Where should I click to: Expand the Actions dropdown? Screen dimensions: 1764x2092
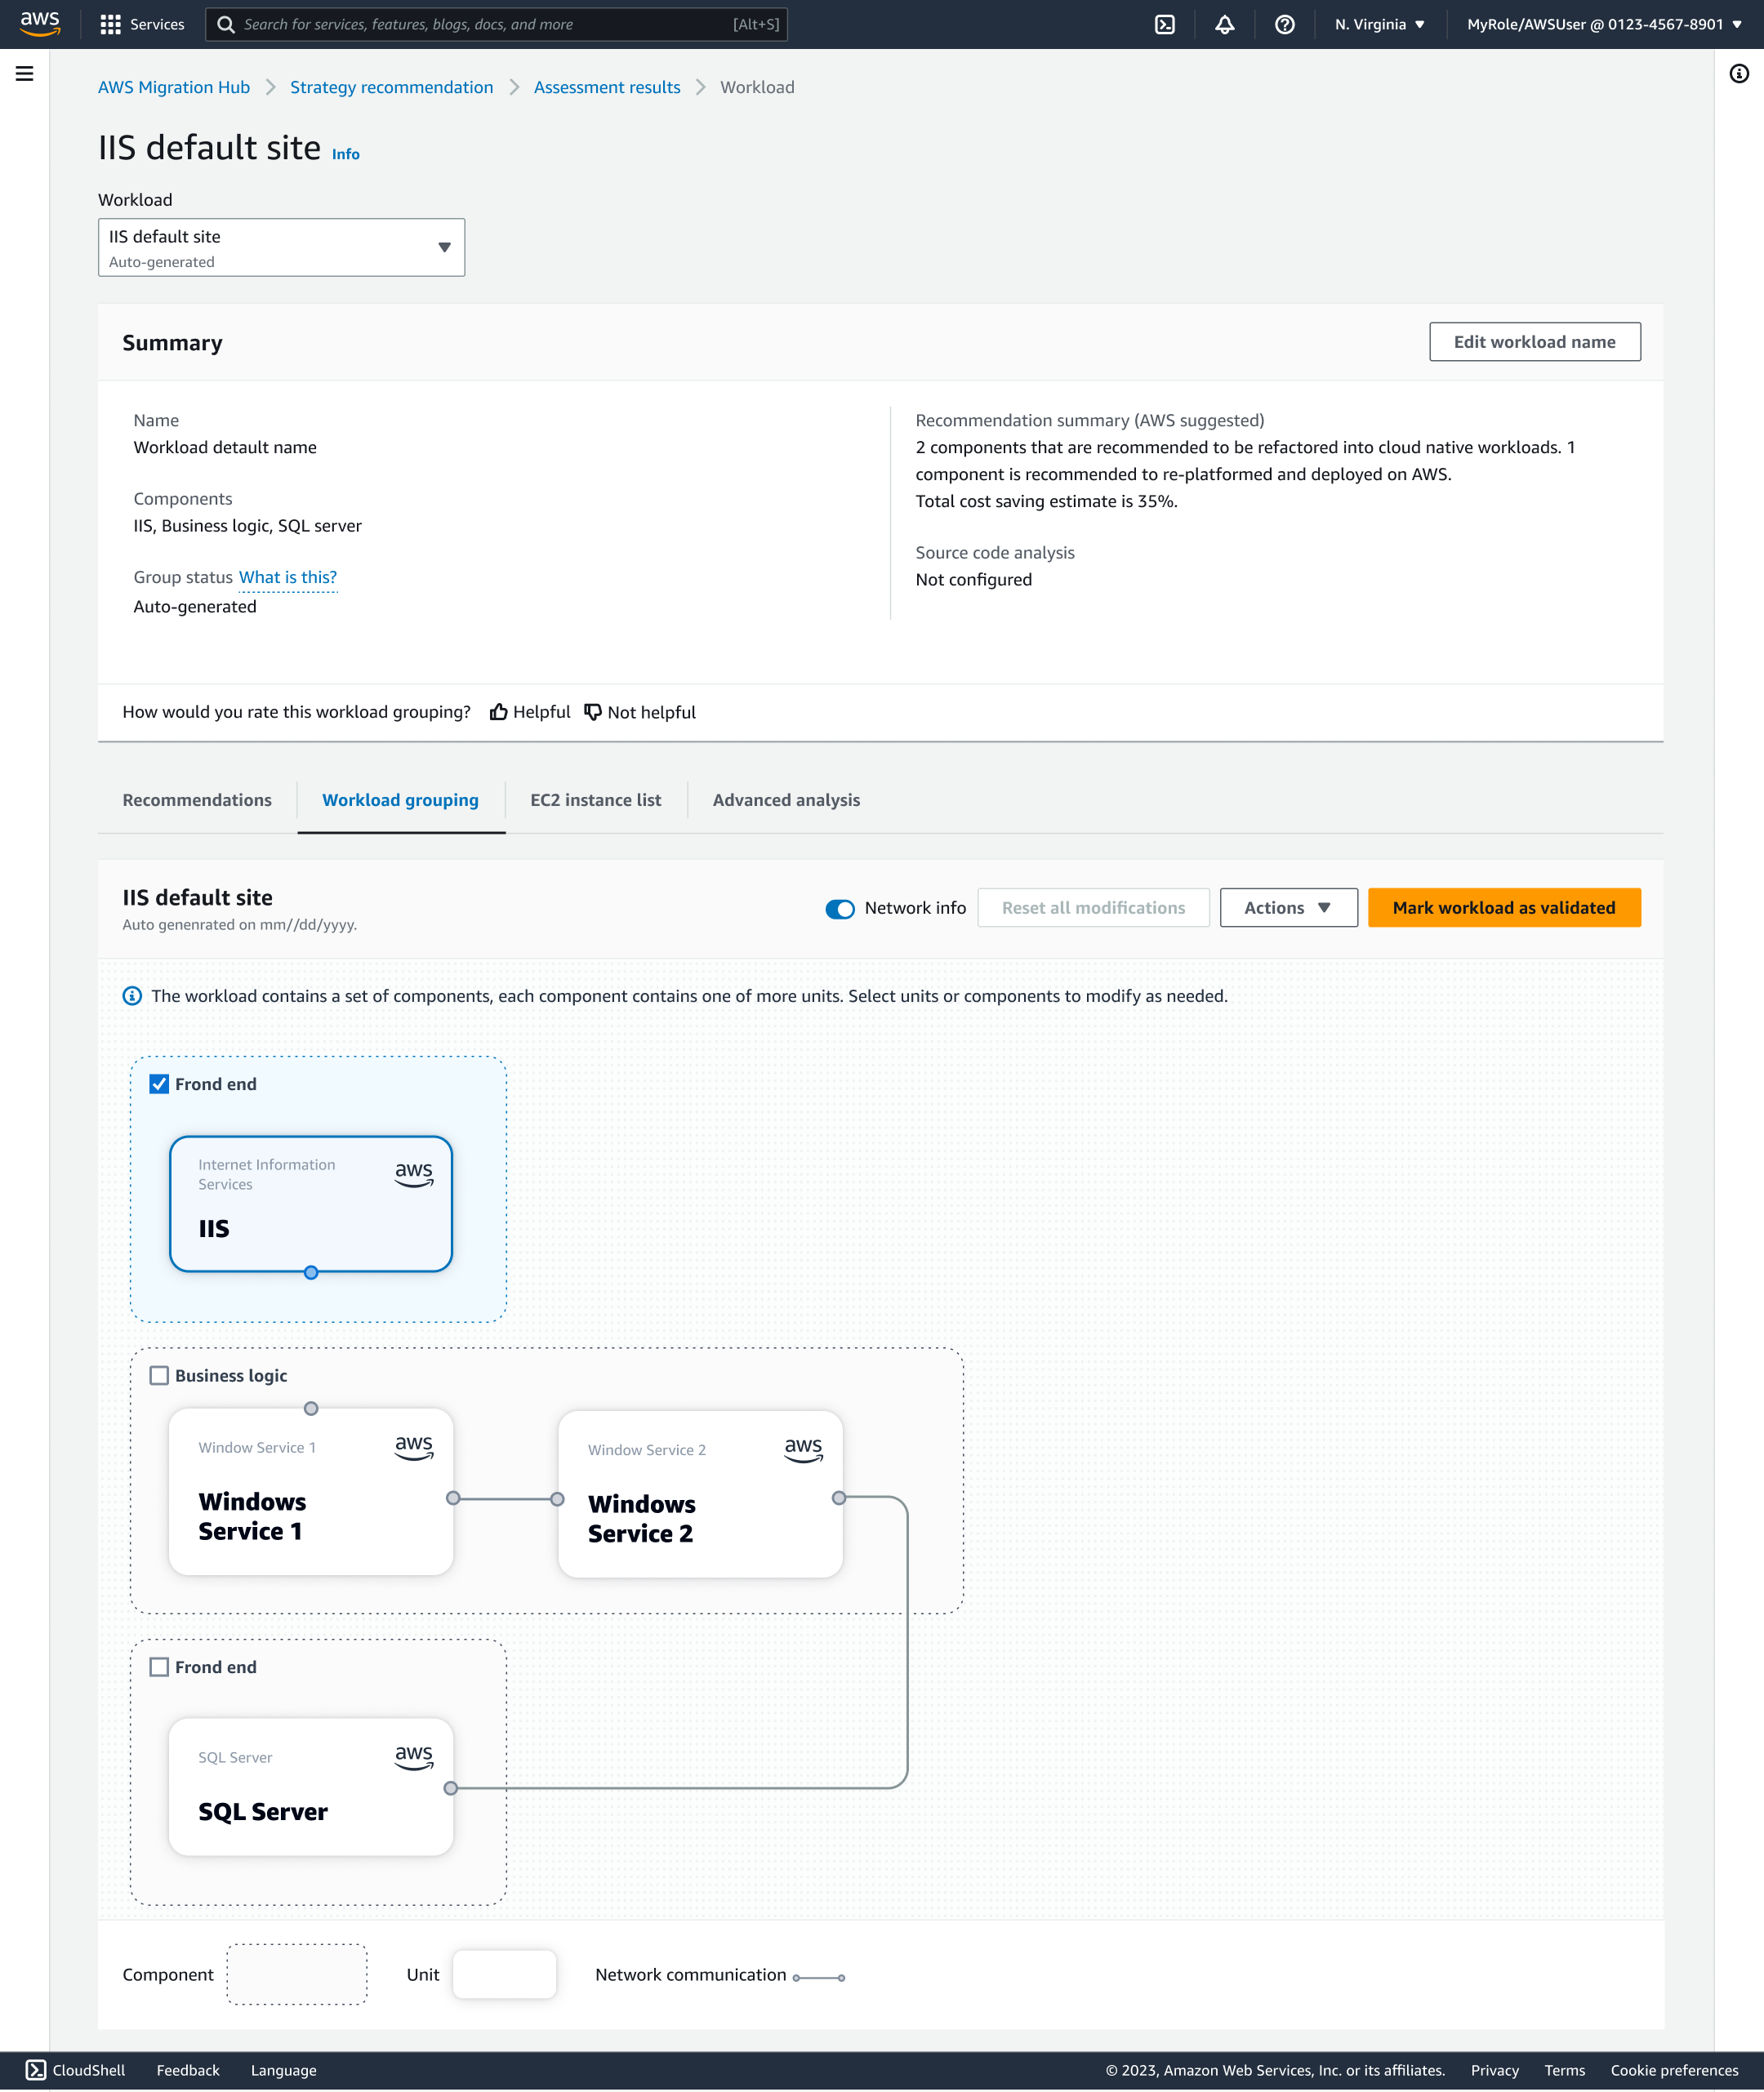(1288, 908)
